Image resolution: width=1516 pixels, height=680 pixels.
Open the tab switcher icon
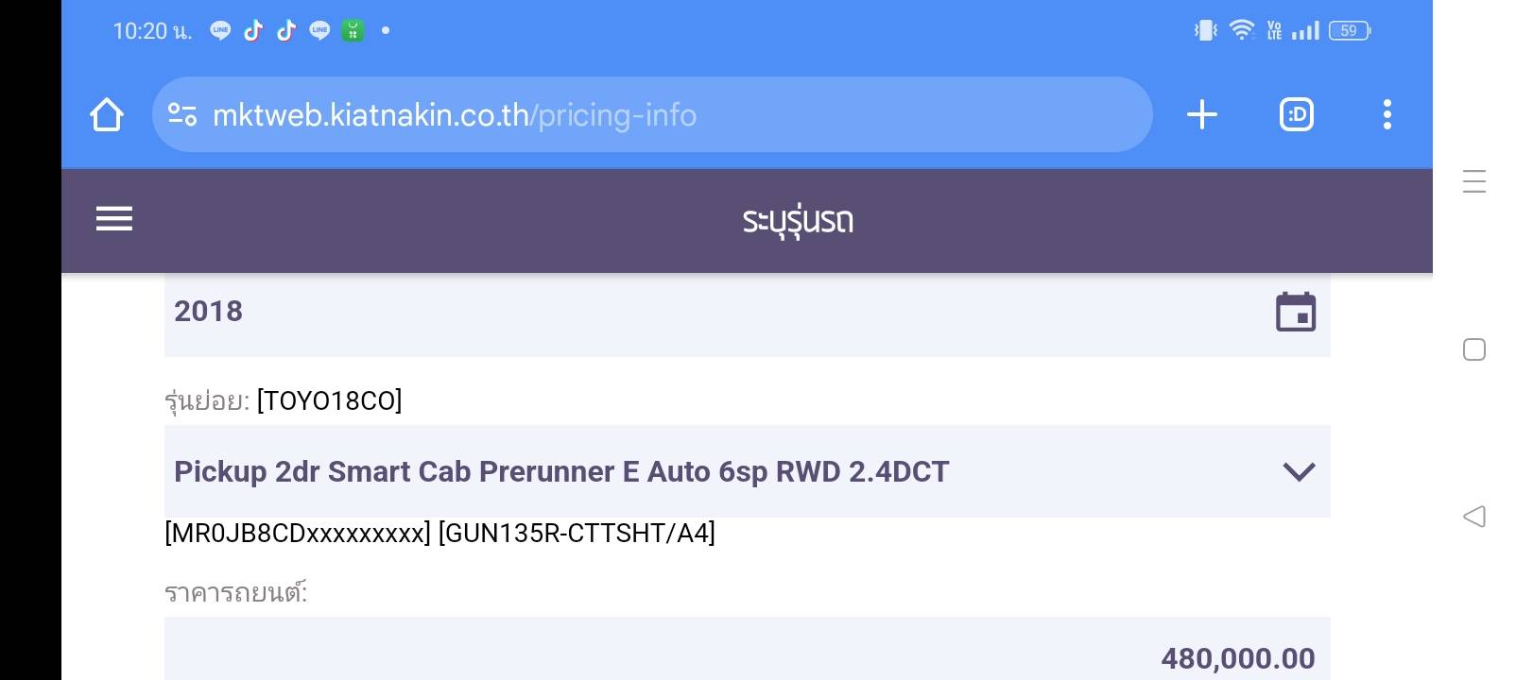point(1296,115)
